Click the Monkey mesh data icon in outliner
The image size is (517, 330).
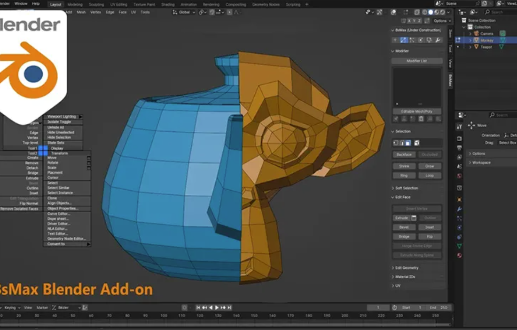click(x=502, y=40)
